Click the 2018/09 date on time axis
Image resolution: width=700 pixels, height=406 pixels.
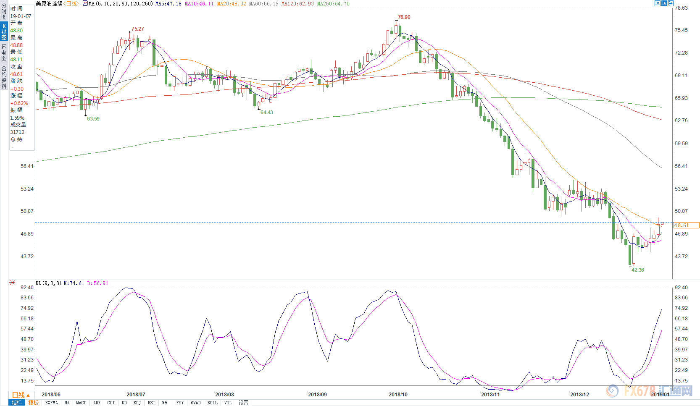317,395
